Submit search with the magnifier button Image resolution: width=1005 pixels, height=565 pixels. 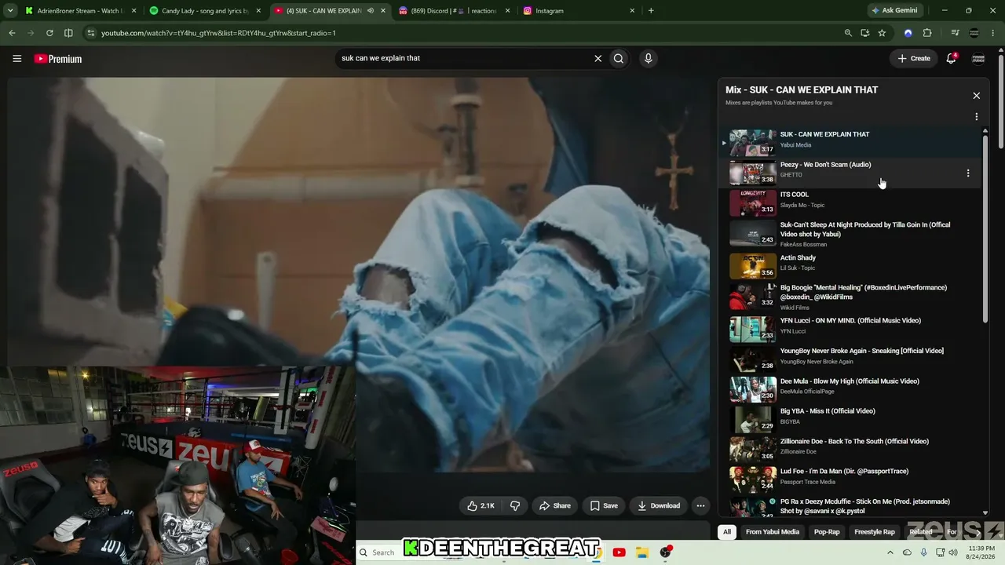619,58
